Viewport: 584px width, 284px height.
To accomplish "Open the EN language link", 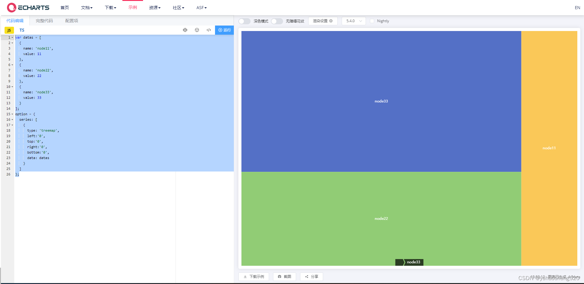I will tap(577, 7).
